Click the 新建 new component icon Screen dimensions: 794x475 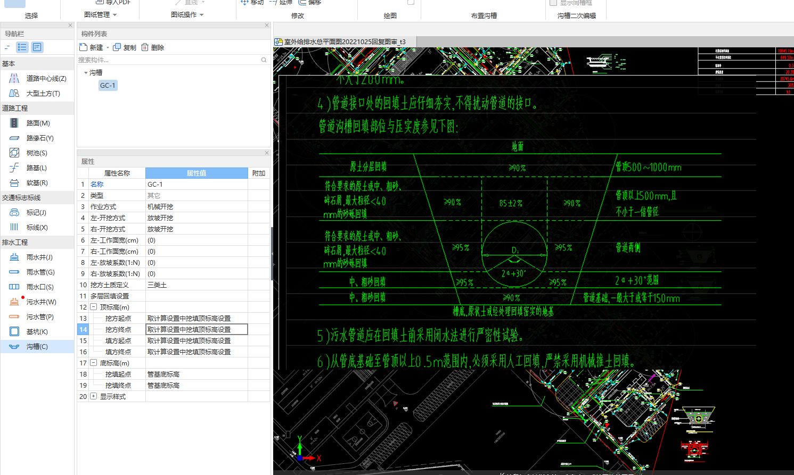tap(83, 47)
